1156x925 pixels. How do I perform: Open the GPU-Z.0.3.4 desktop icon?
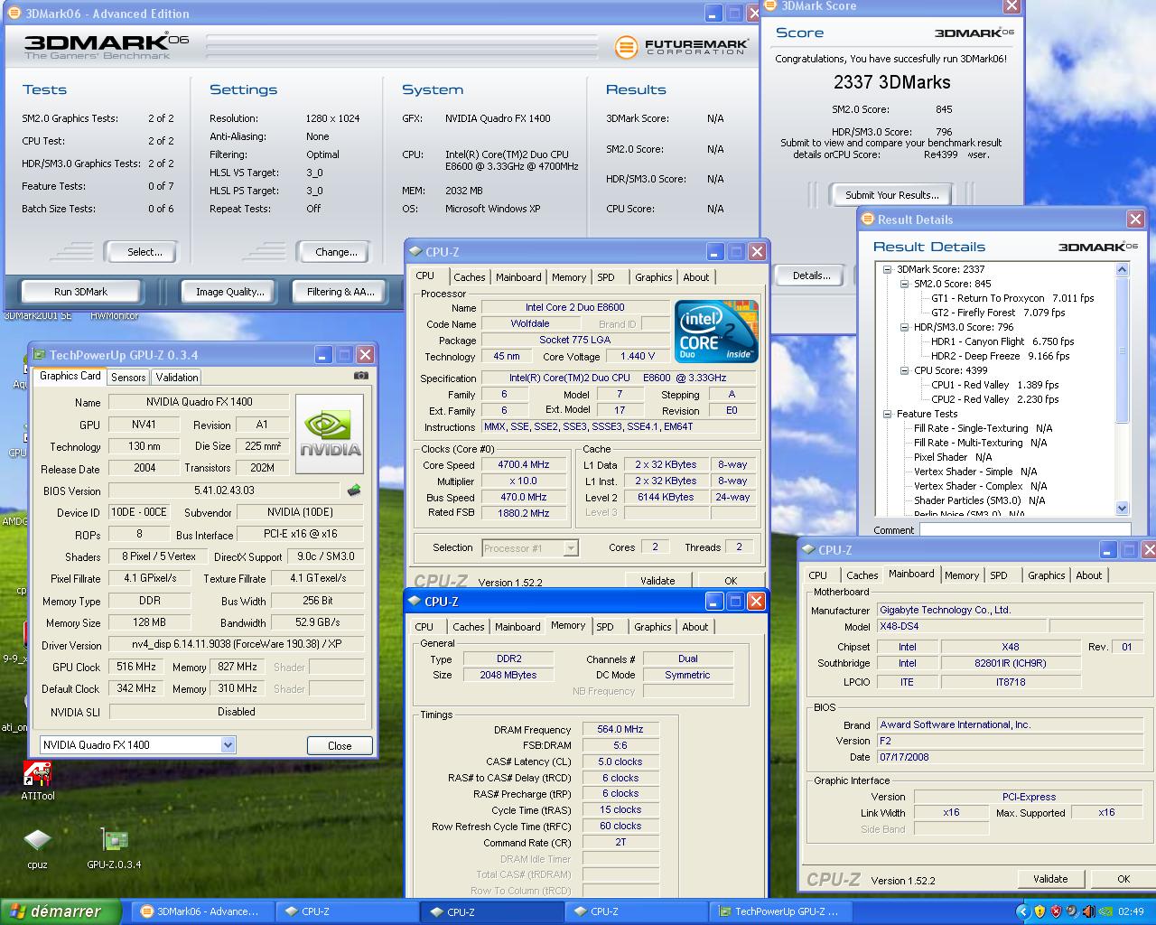coord(114,849)
